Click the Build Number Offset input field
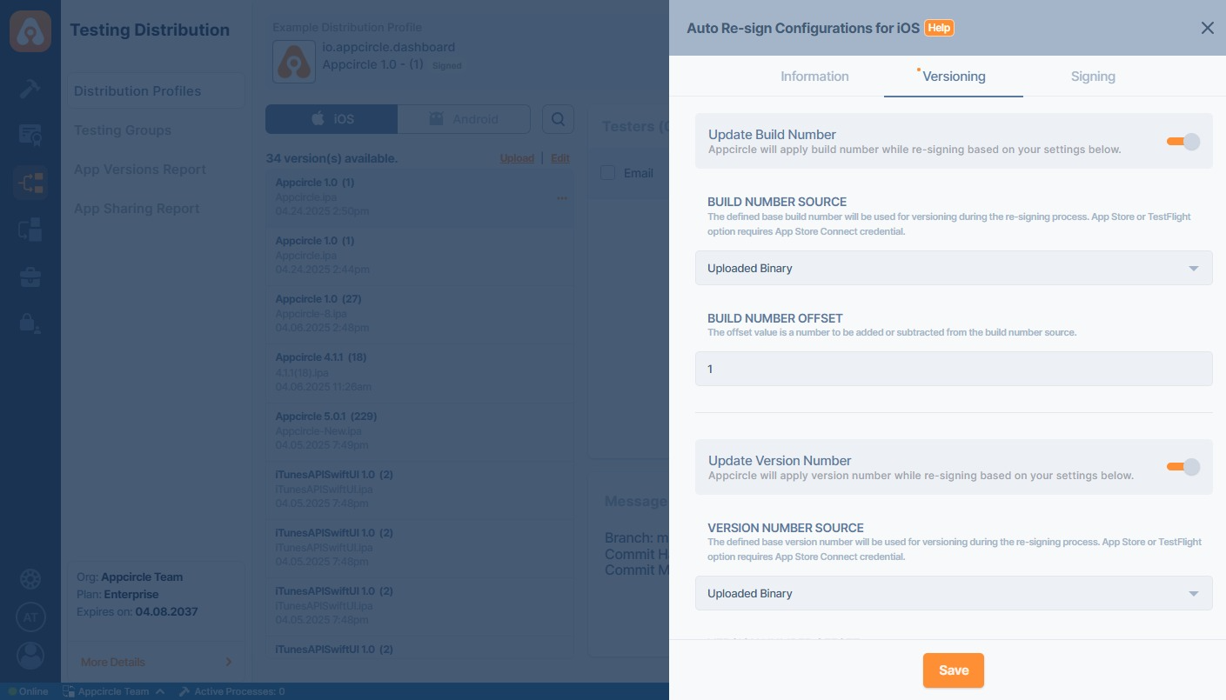 953,369
